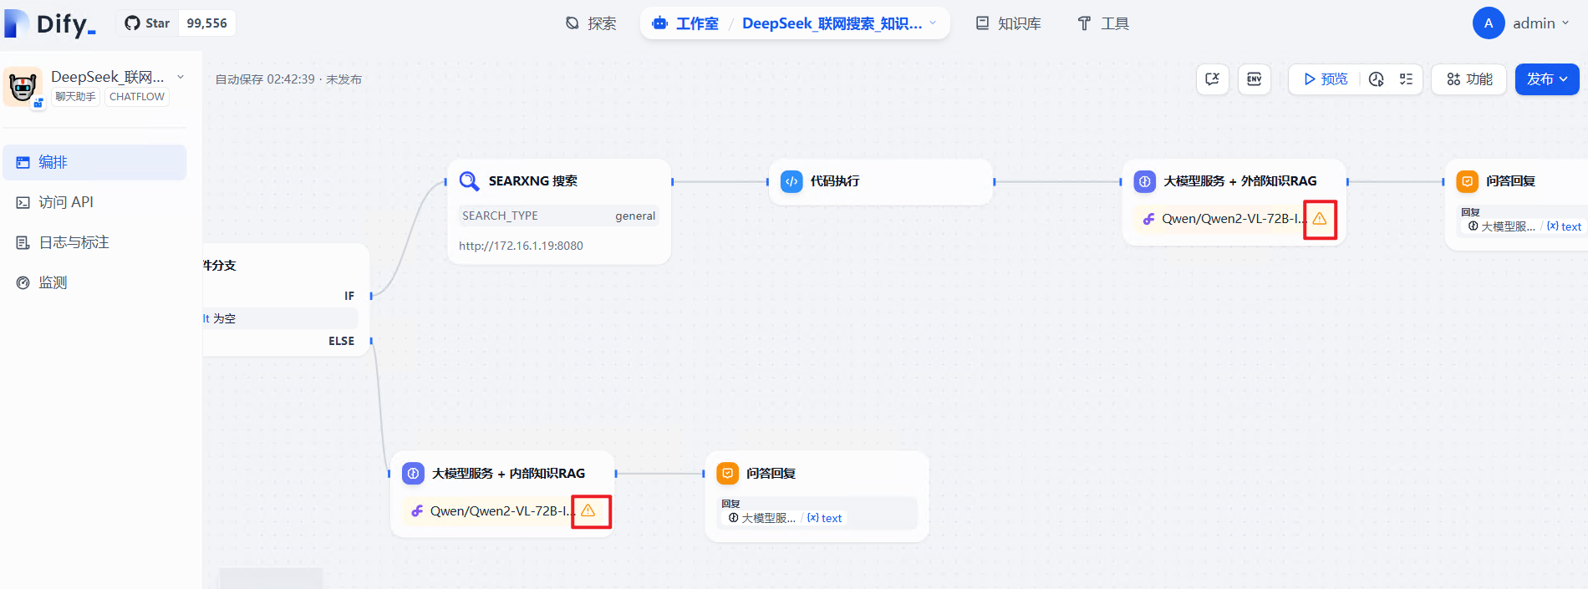Image resolution: width=1588 pixels, height=589 pixels.
Task: Select 编排 orchestrate in sidebar
Action: (94, 162)
